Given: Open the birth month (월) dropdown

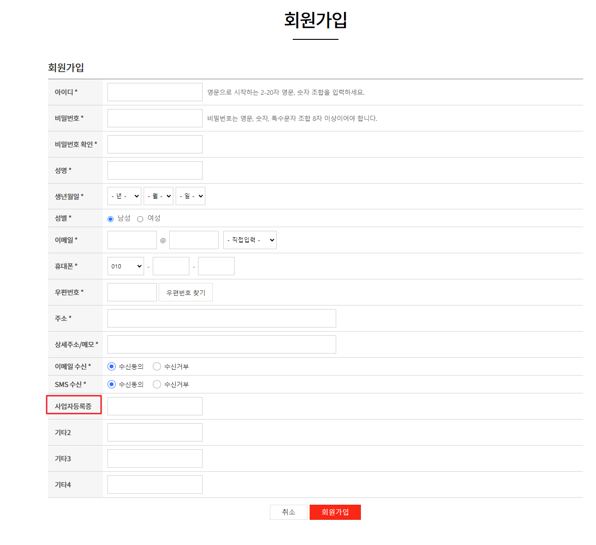Looking at the screenshot, I should pos(158,196).
